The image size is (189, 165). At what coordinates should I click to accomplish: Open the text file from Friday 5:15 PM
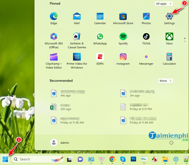tap(136, 107)
